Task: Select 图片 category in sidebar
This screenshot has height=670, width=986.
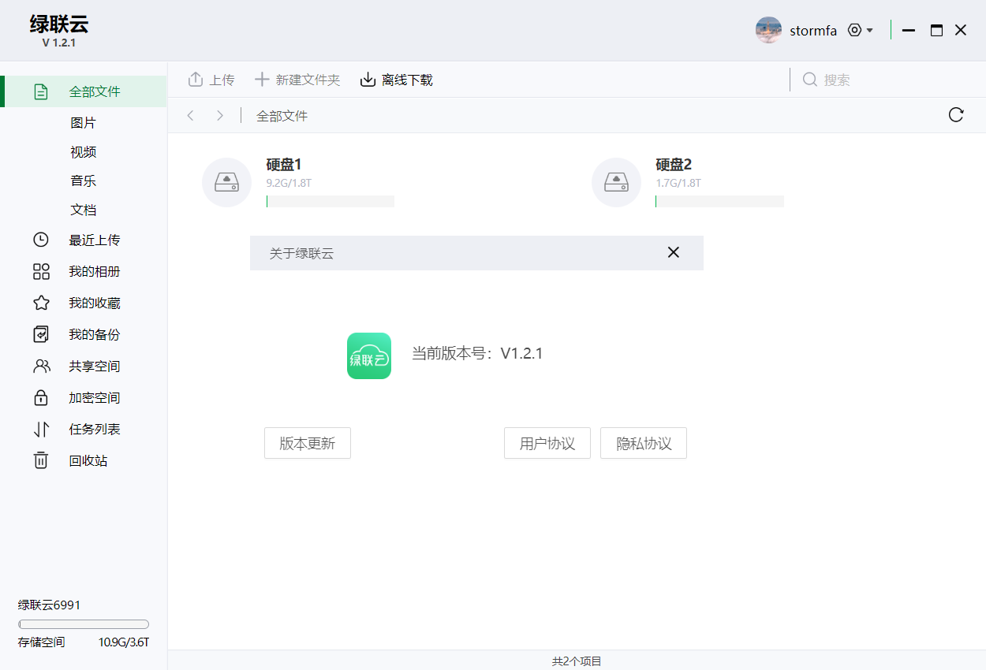Action: tap(83, 122)
